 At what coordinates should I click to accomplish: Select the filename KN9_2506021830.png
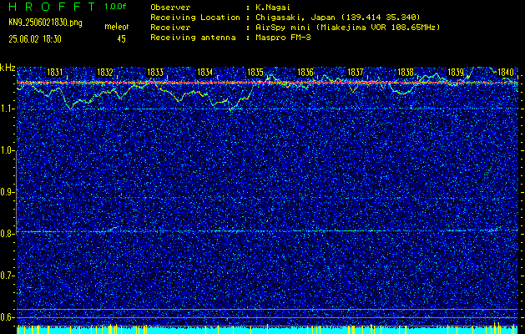pos(45,23)
